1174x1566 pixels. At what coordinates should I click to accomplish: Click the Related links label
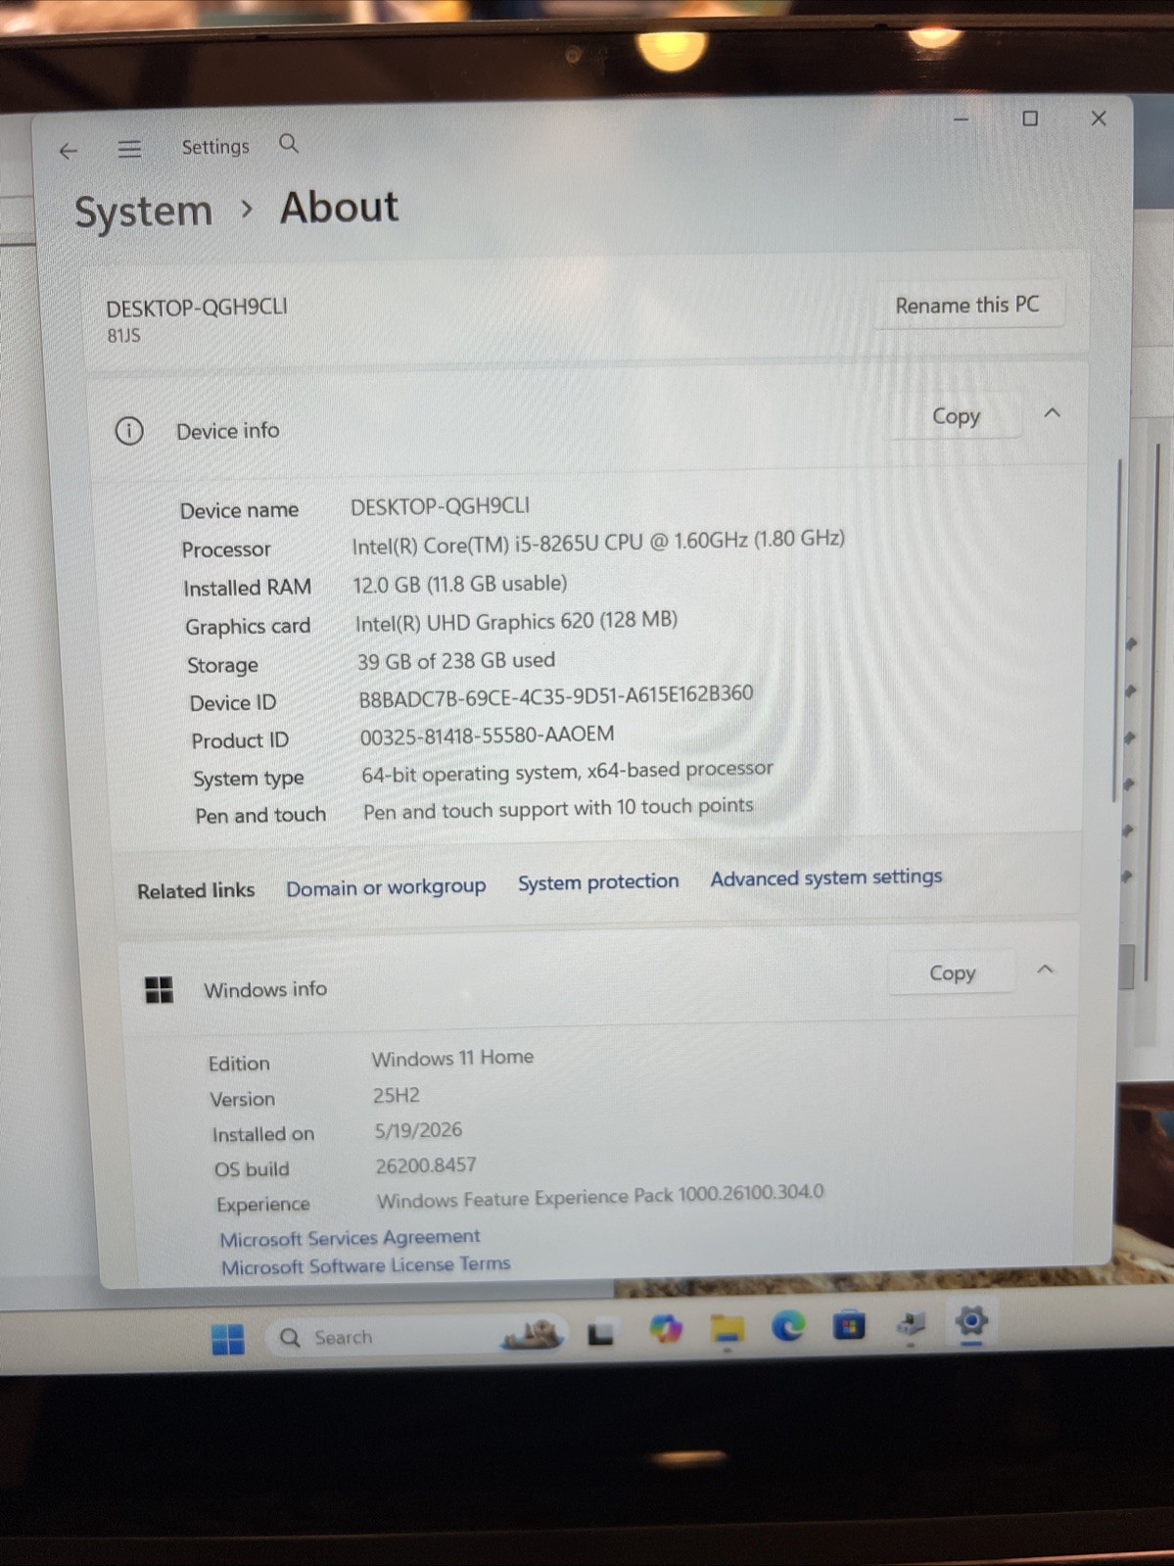tap(196, 891)
